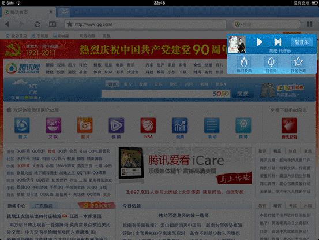
Task: Click the Wi-Fi status bar icon
Action: tap(18, 3)
